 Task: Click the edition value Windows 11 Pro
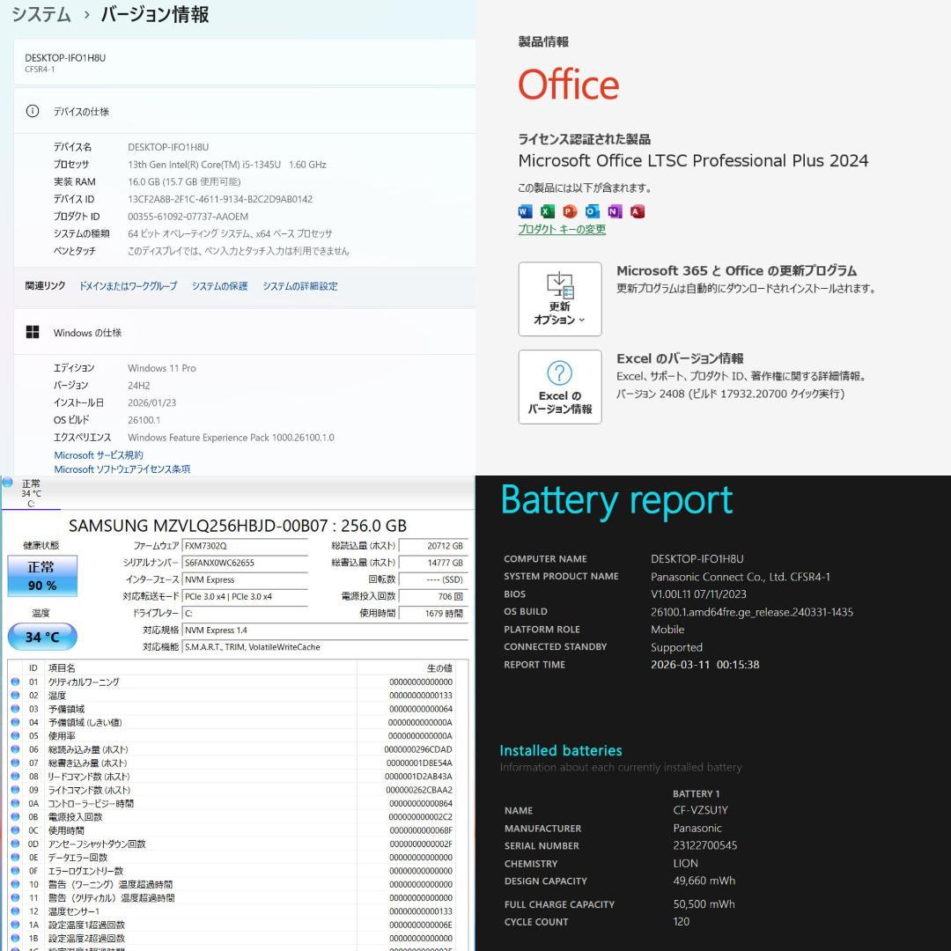[x=161, y=368]
